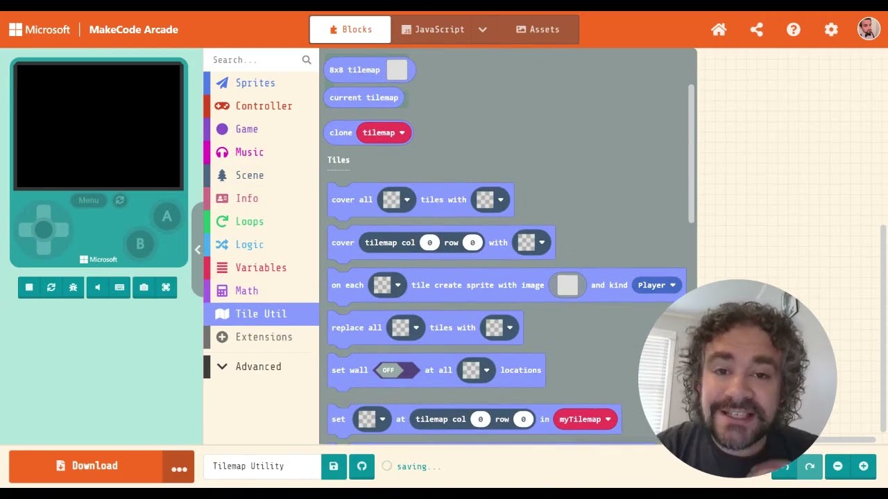Open the Scene category
Screen dimensions: 888x499
261,175
